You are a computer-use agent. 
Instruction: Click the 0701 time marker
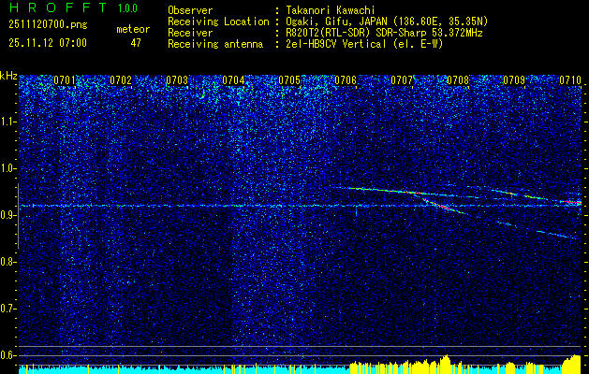click(x=65, y=80)
